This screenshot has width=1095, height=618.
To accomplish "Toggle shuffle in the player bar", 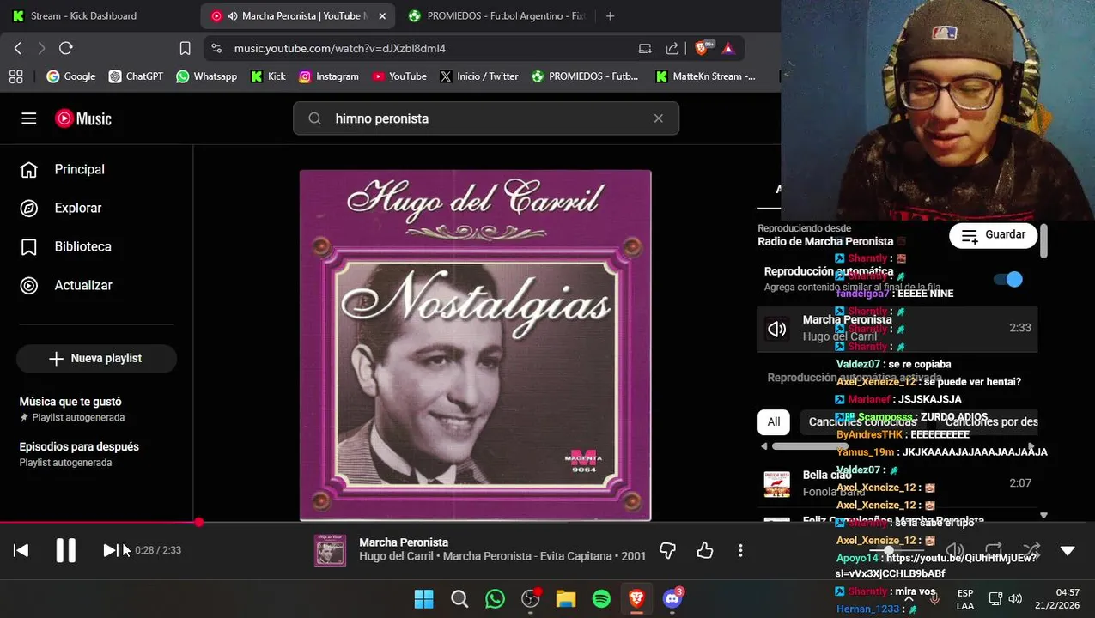I will tap(1031, 550).
